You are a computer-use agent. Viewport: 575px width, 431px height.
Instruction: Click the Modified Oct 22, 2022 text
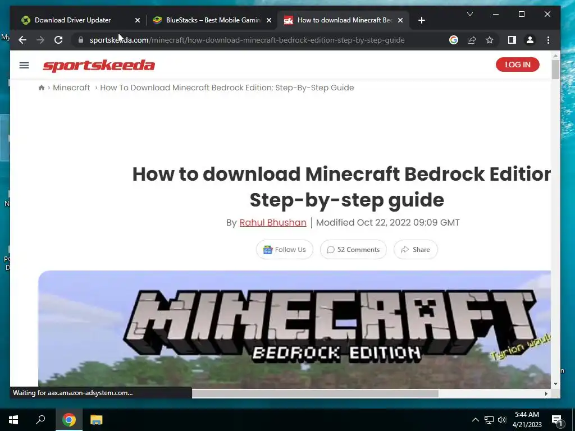coord(387,222)
